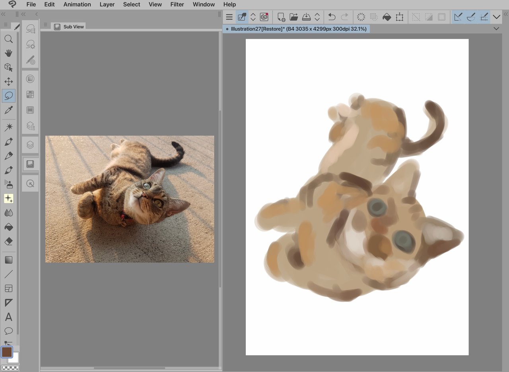
Task: Click the up-down stepper beside Clip Studio icon
Action: [x=253, y=17]
